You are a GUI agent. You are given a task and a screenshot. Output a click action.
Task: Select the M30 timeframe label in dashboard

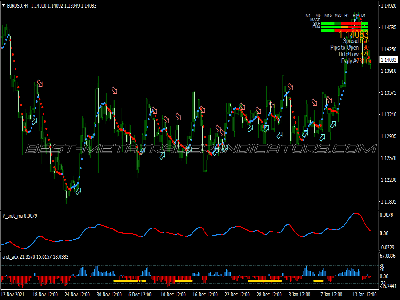pos(338,16)
